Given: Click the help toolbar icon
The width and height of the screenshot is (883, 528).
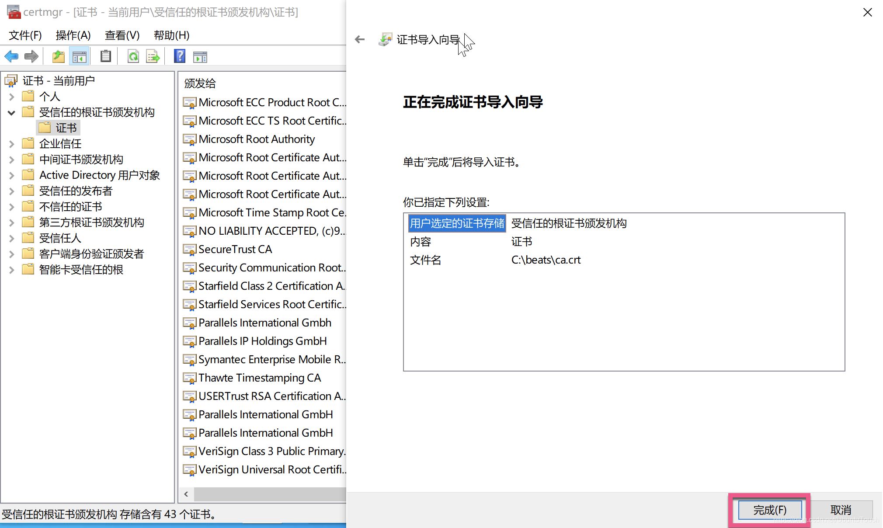Looking at the screenshot, I should click(178, 56).
